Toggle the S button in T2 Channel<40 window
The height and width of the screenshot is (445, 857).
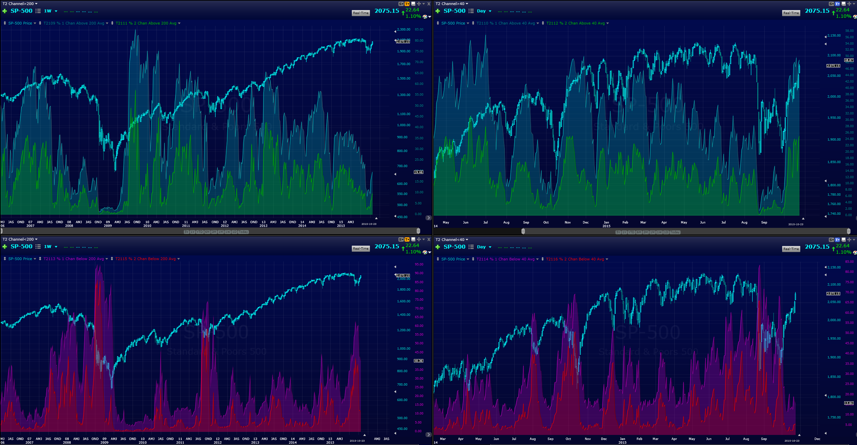(831, 240)
